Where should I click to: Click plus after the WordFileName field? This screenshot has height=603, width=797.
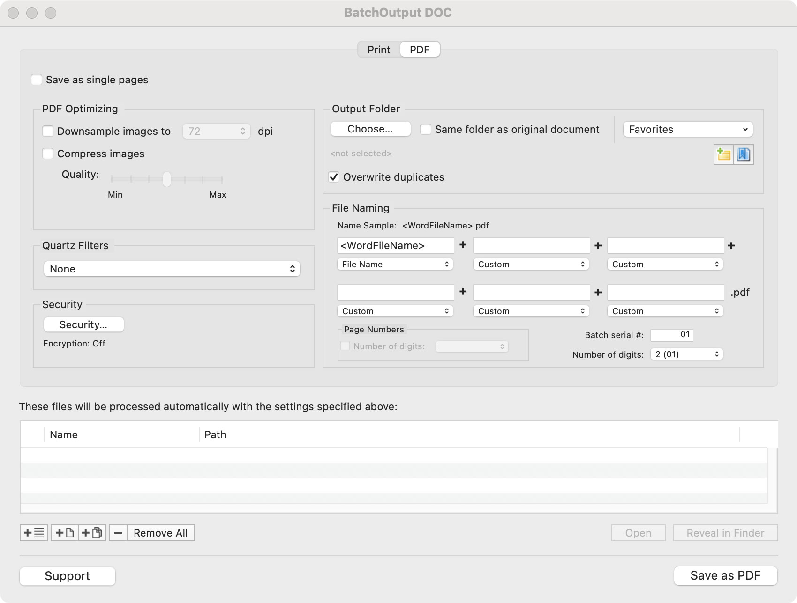point(463,245)
